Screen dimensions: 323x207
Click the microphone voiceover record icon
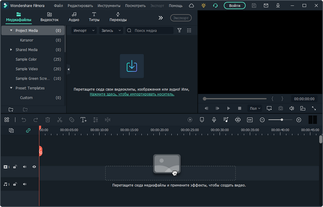click(213, 120)
